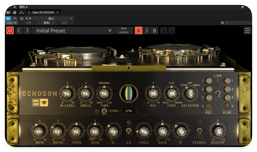
Task: Click SAVE AS preset button
Action: click(124, 32)
